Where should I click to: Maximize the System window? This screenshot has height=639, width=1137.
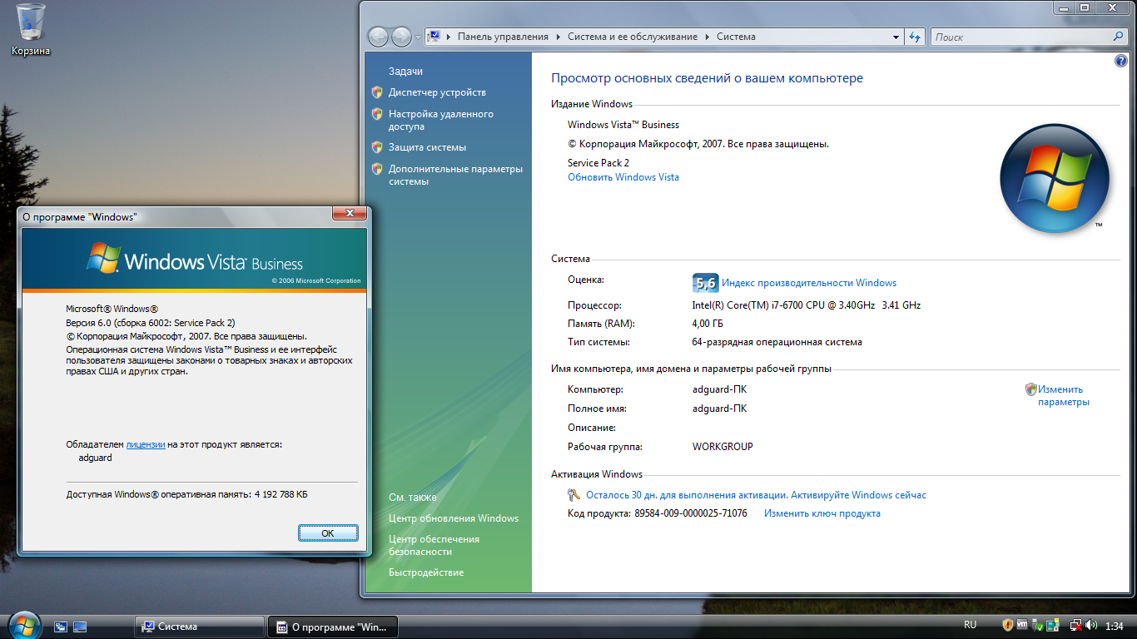tap(1084, 7)
